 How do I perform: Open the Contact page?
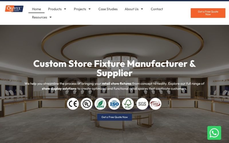click(157, 9)
